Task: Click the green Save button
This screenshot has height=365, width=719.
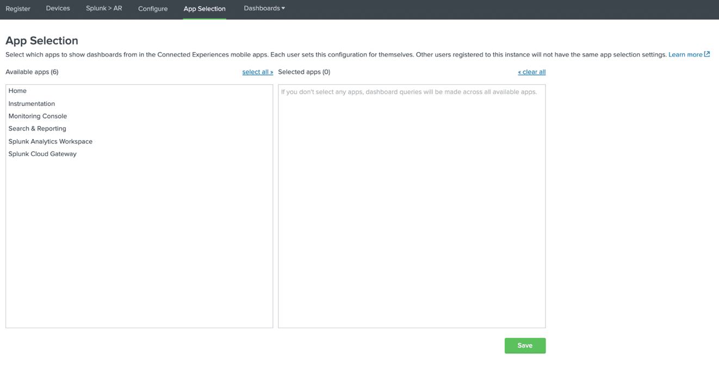Action: 525,345
